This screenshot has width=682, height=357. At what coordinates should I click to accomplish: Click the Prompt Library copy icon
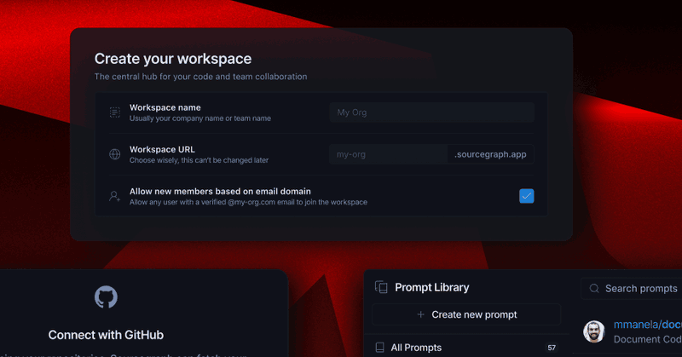[x=381, y=287]
